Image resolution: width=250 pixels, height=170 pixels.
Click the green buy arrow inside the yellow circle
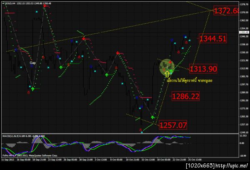171,71
